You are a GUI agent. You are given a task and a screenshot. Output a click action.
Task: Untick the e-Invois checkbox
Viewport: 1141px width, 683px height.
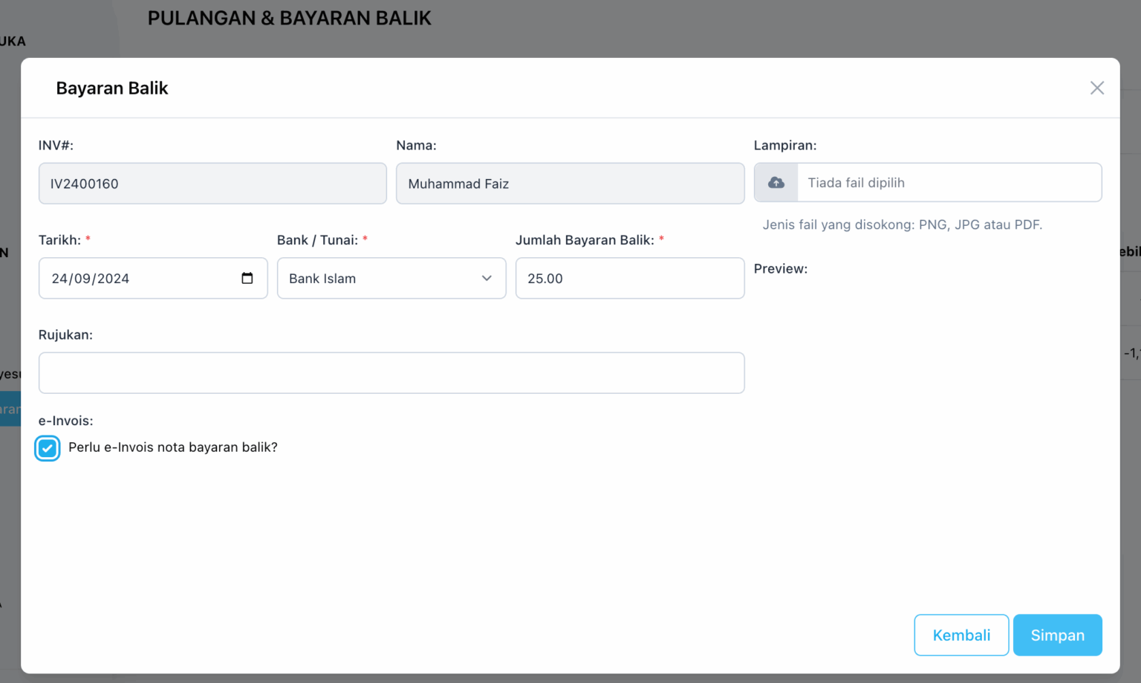point(48,448)
